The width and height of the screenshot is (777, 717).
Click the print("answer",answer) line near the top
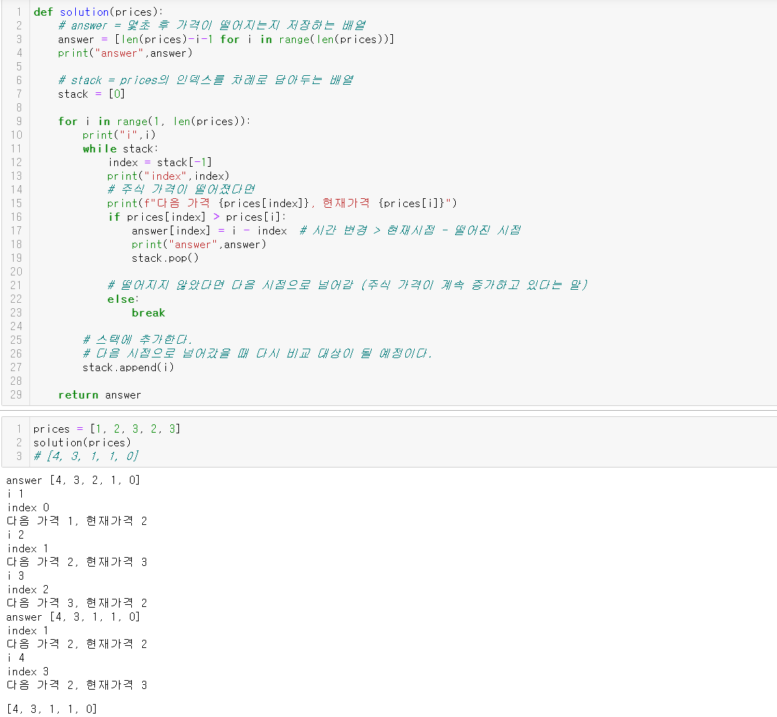coord(125,53)
